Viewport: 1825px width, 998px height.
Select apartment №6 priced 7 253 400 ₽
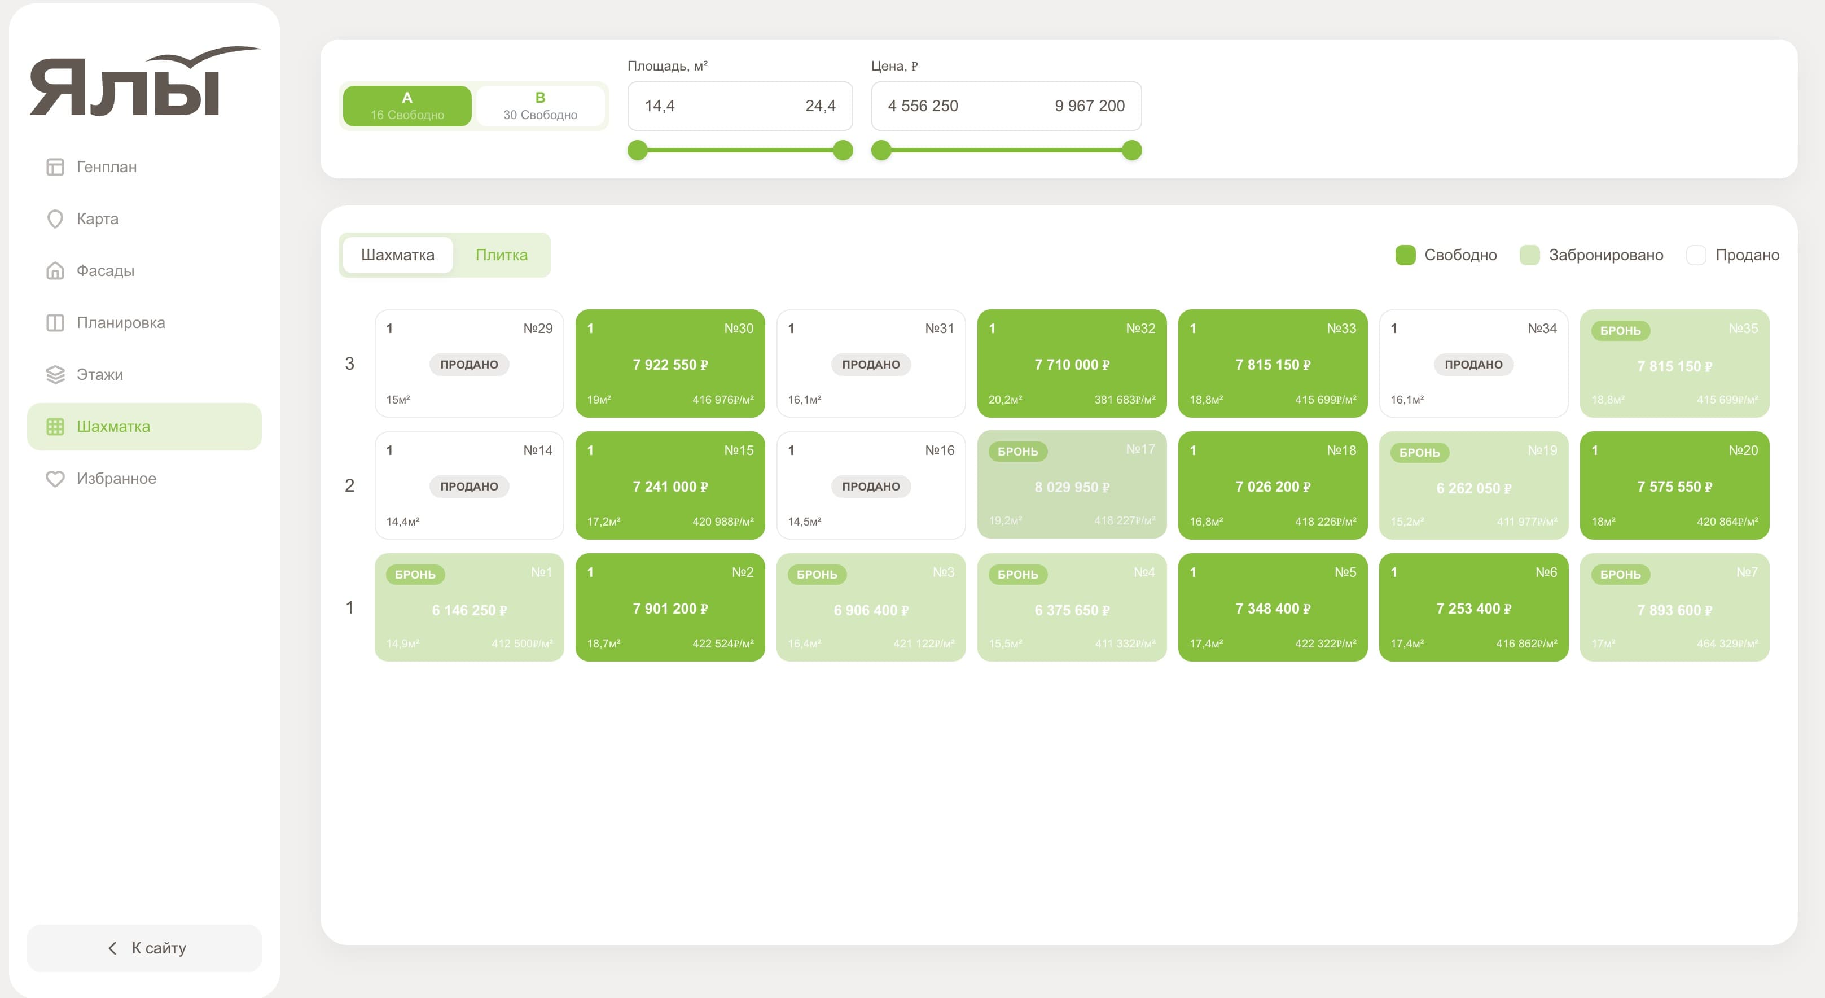click(1473, 607)
